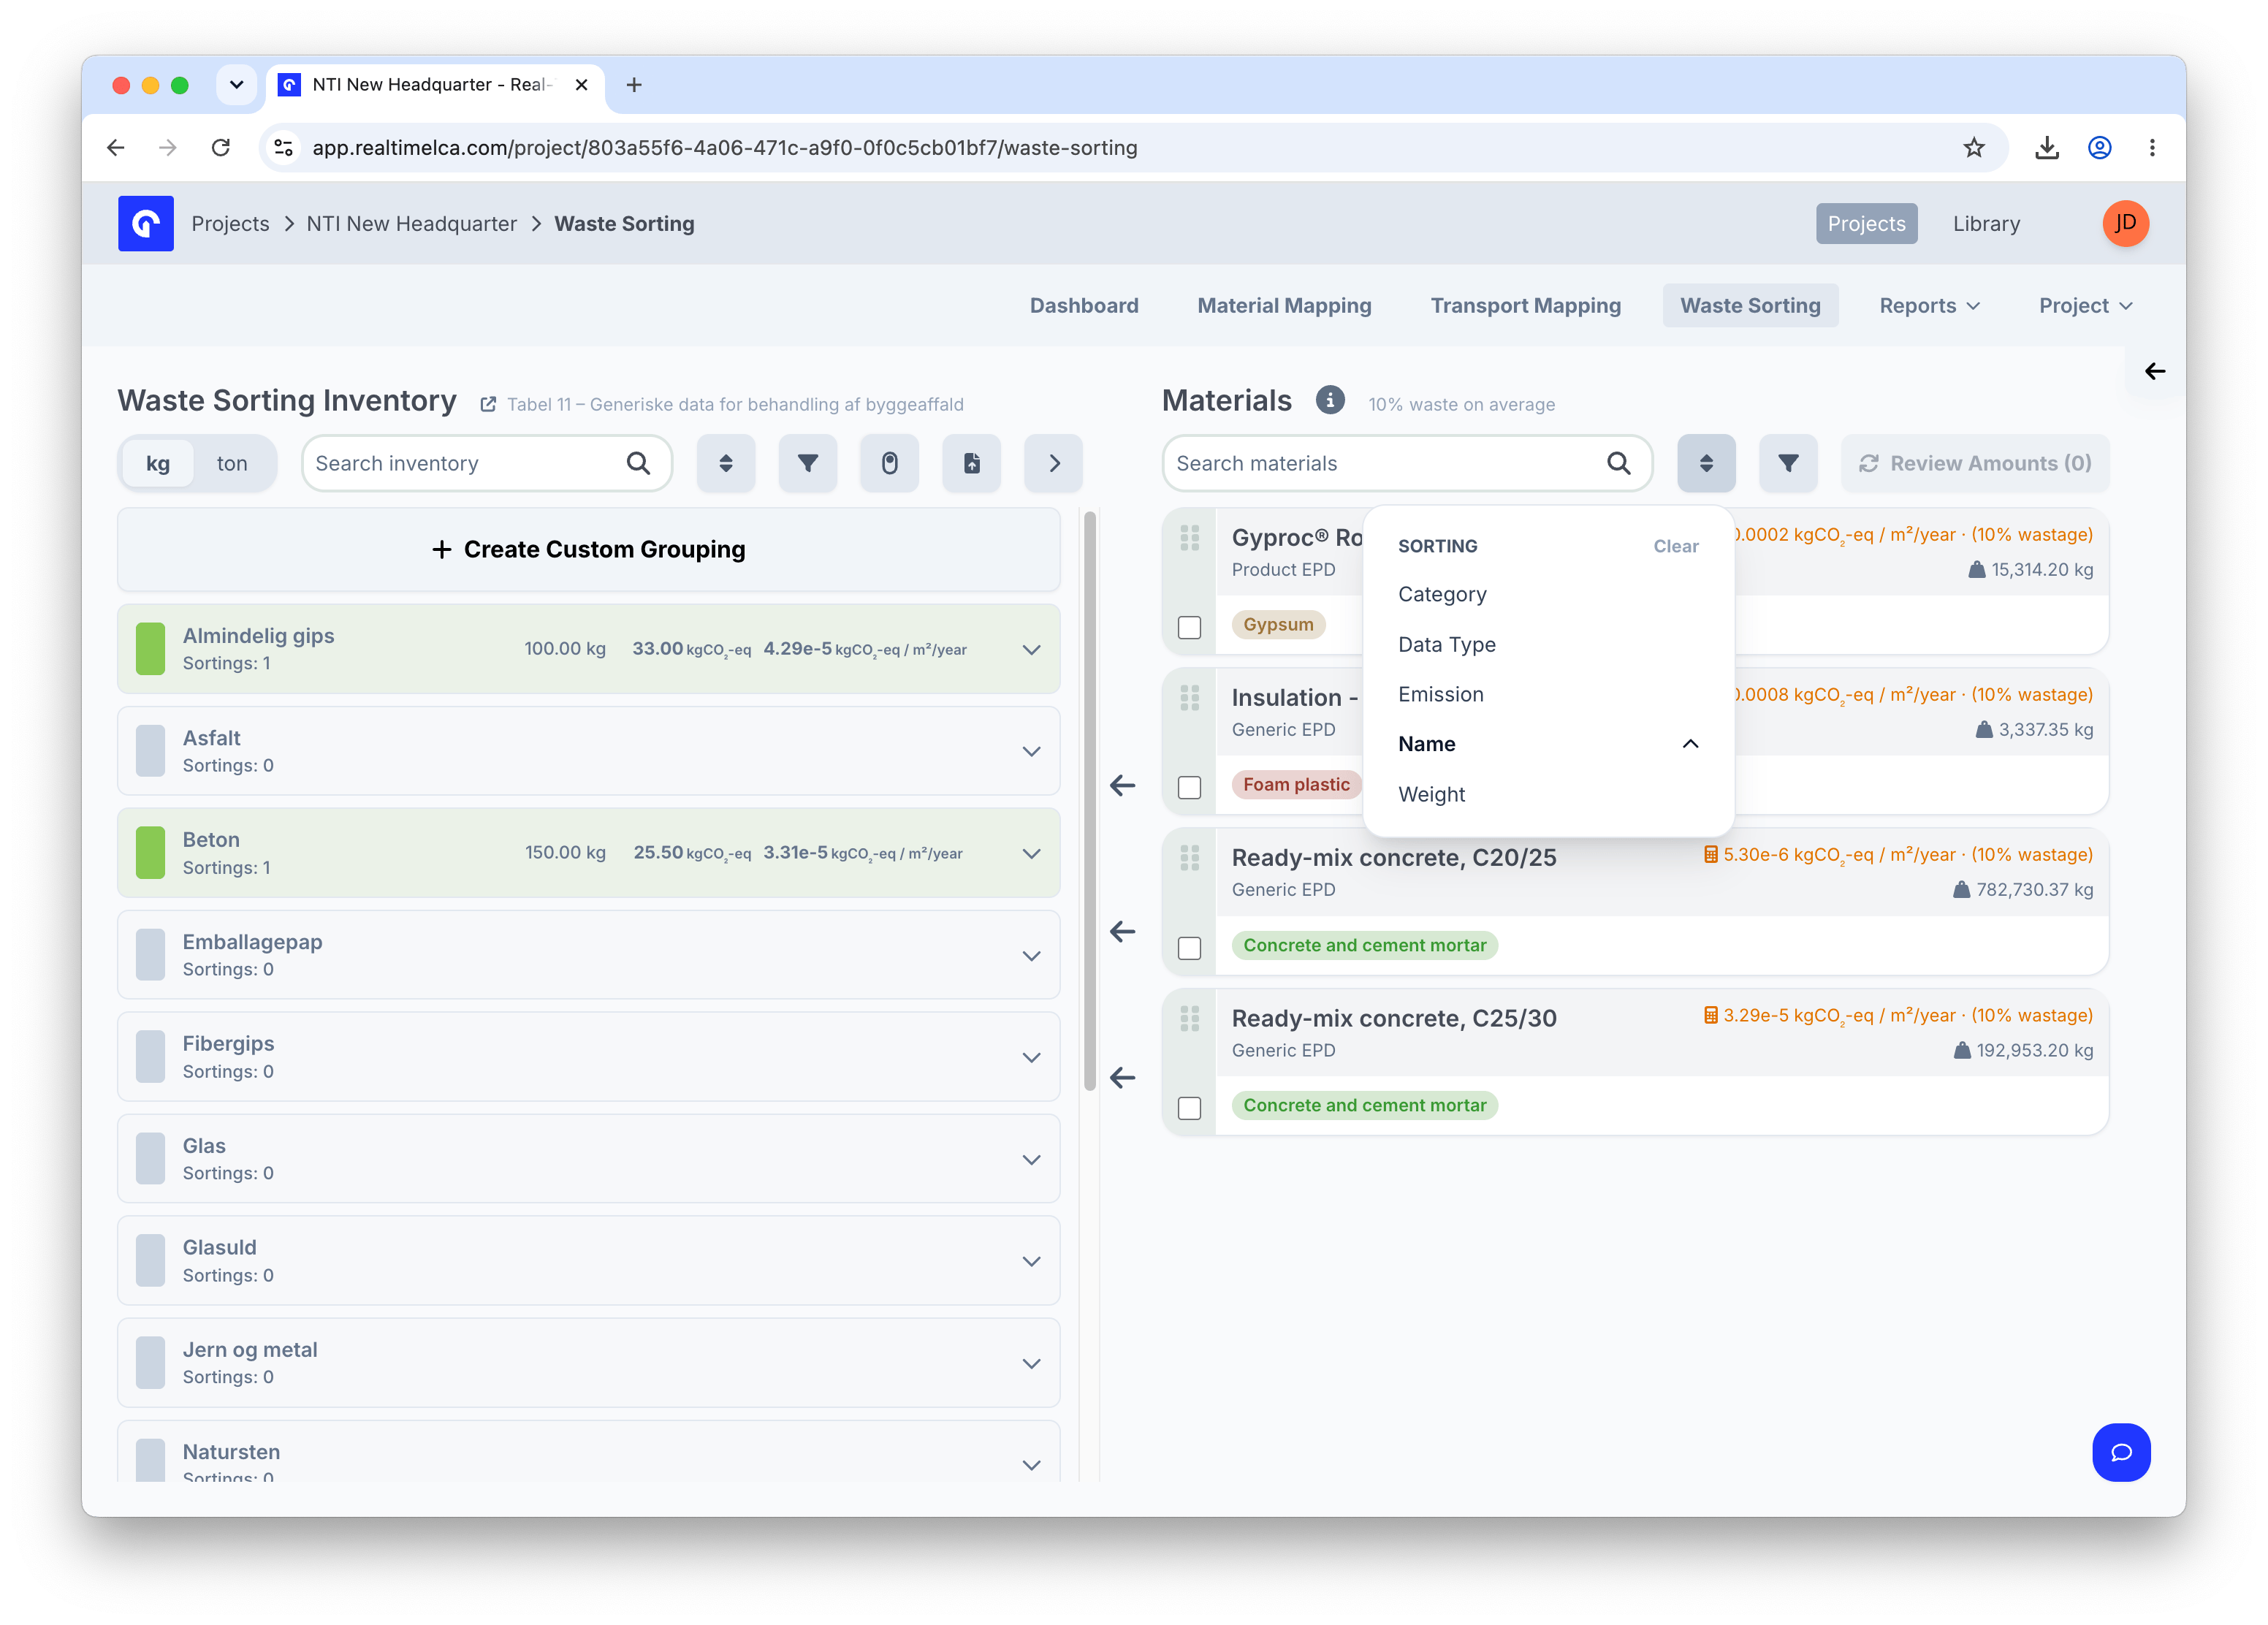Expand the Beton row
Viewport: 2268px width, 1625px height.
1032,854
